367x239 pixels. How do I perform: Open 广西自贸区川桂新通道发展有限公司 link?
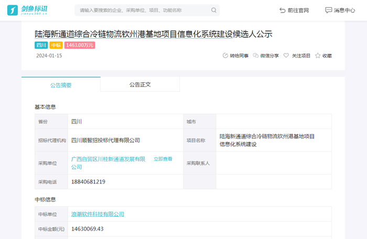tap(108, 163)
